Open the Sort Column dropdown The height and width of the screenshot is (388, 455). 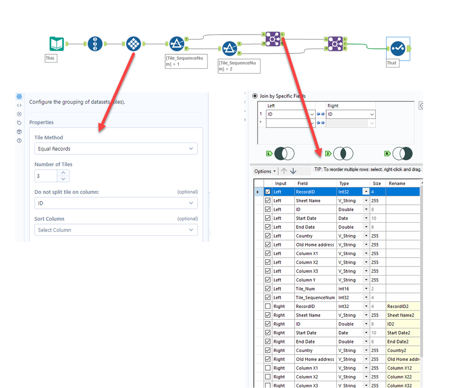click(x=116, y=230)
